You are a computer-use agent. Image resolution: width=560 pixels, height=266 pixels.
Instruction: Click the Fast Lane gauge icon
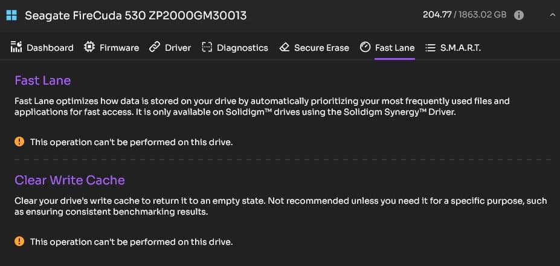tap(365, 47)
